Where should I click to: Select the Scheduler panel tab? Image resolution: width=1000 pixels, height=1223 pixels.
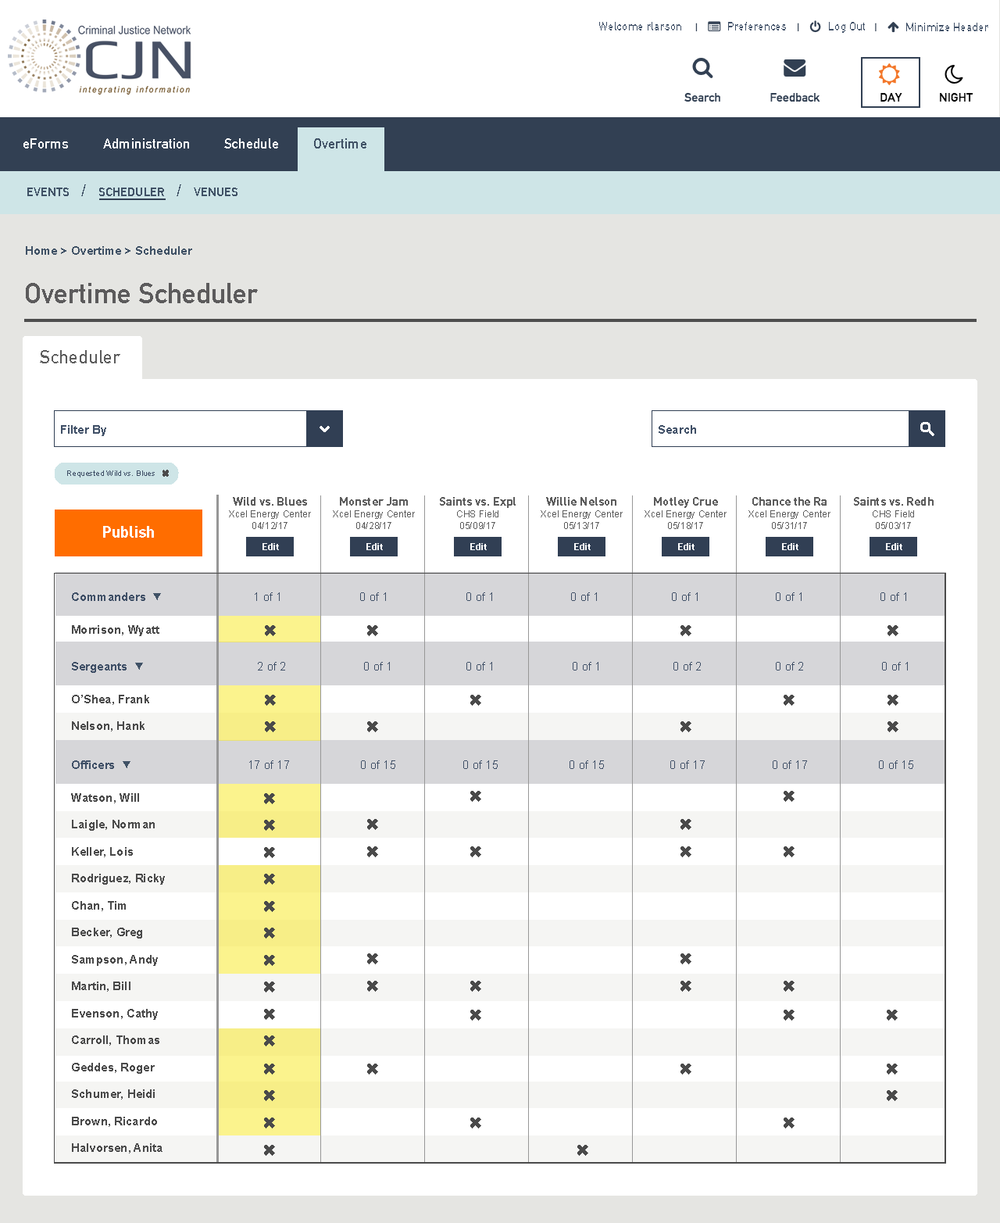(81, 357)
